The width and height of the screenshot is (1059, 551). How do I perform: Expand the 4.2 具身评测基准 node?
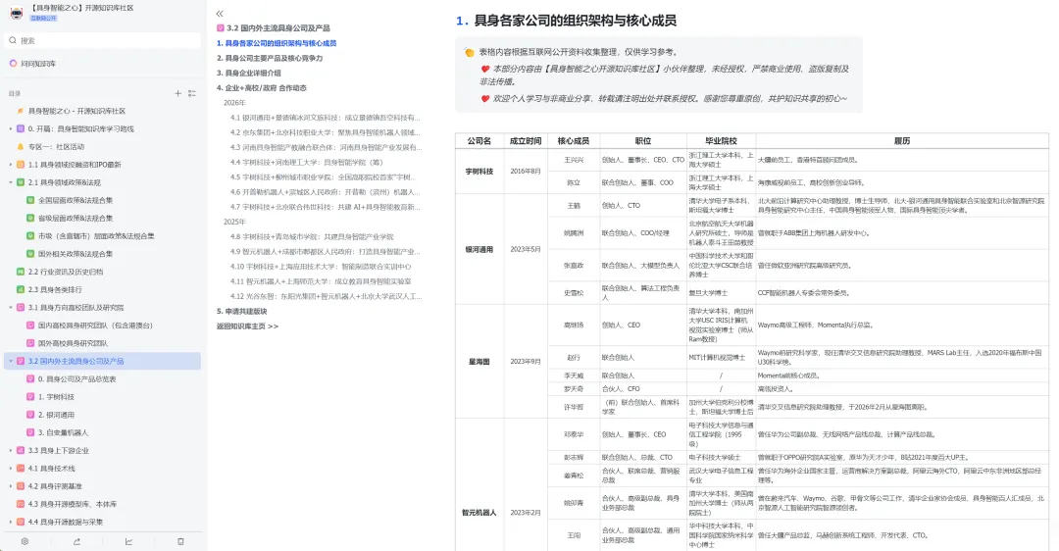pyautogui.click(x=10, y=486)
